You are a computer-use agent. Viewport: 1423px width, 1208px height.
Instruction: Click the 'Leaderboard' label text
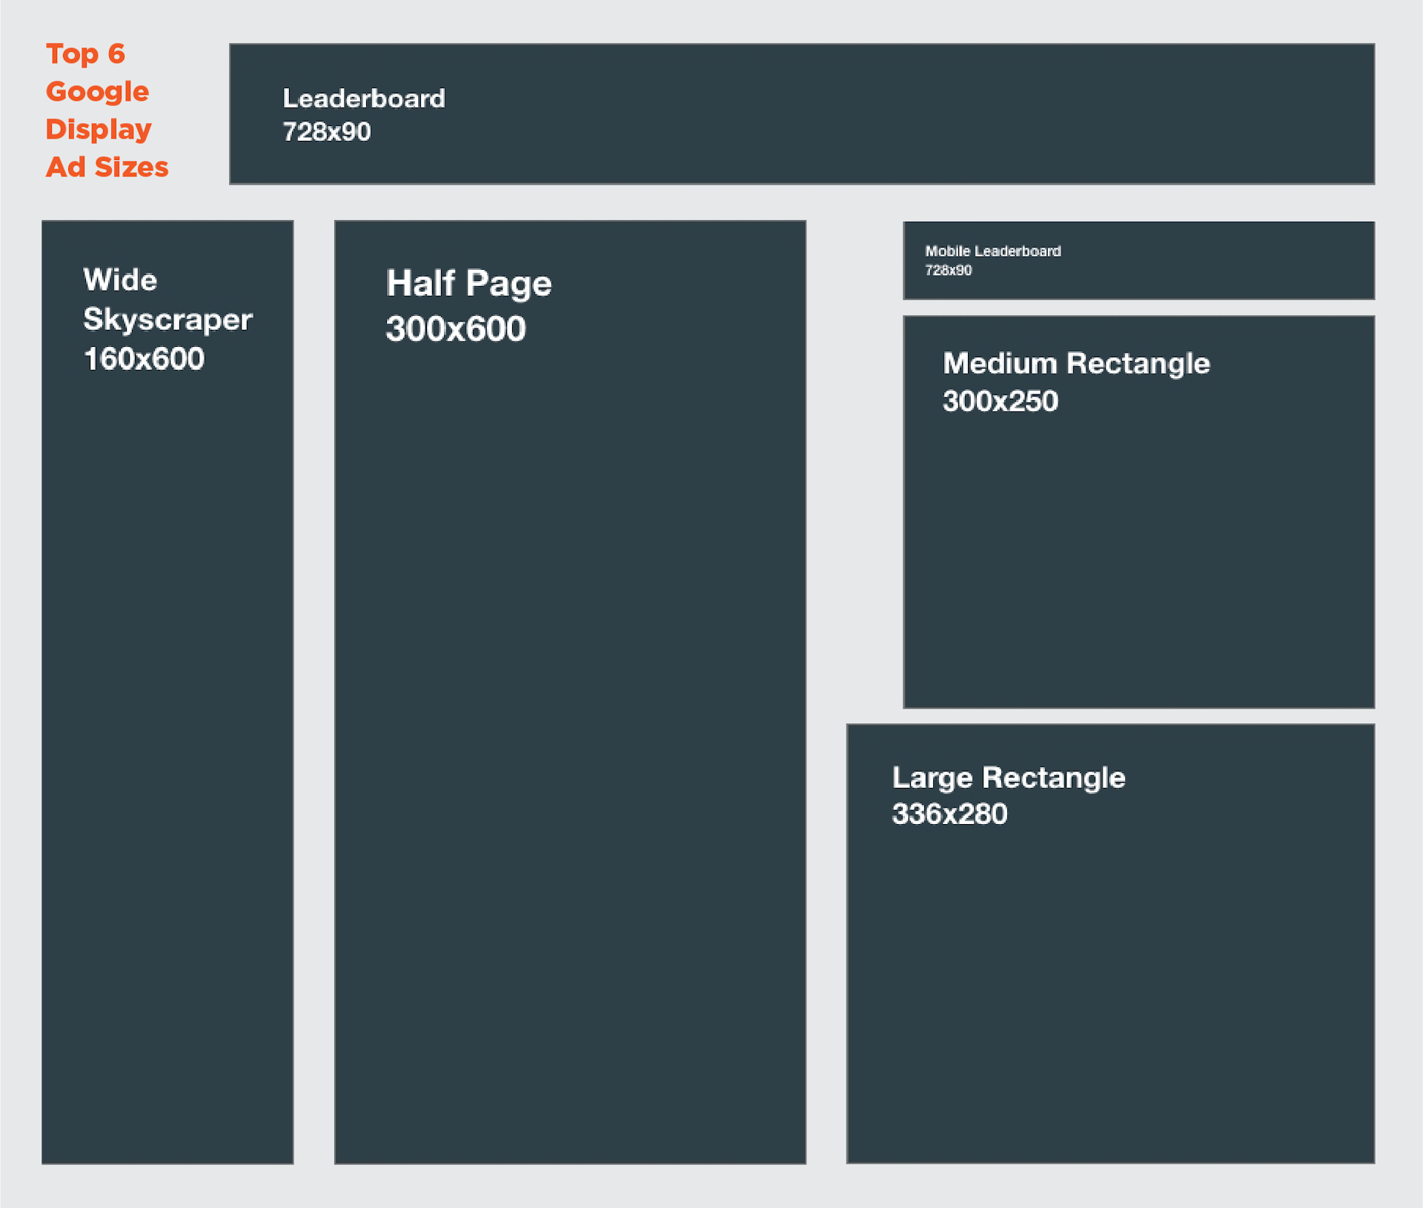click(x=363, y=98)
